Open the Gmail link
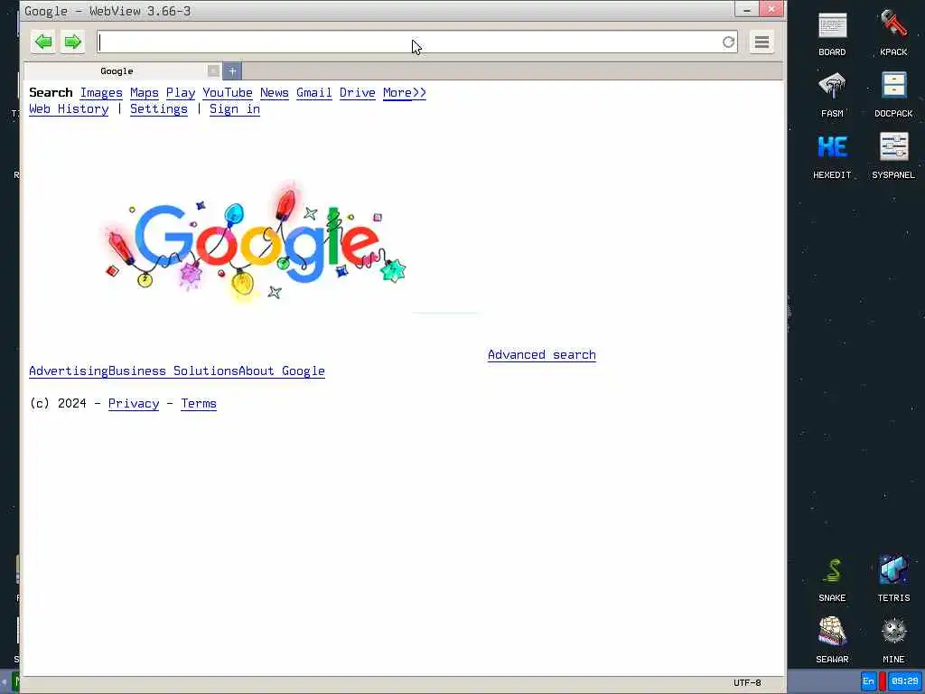This screenshot has width=925, height=694. click(x=314, y=93)
